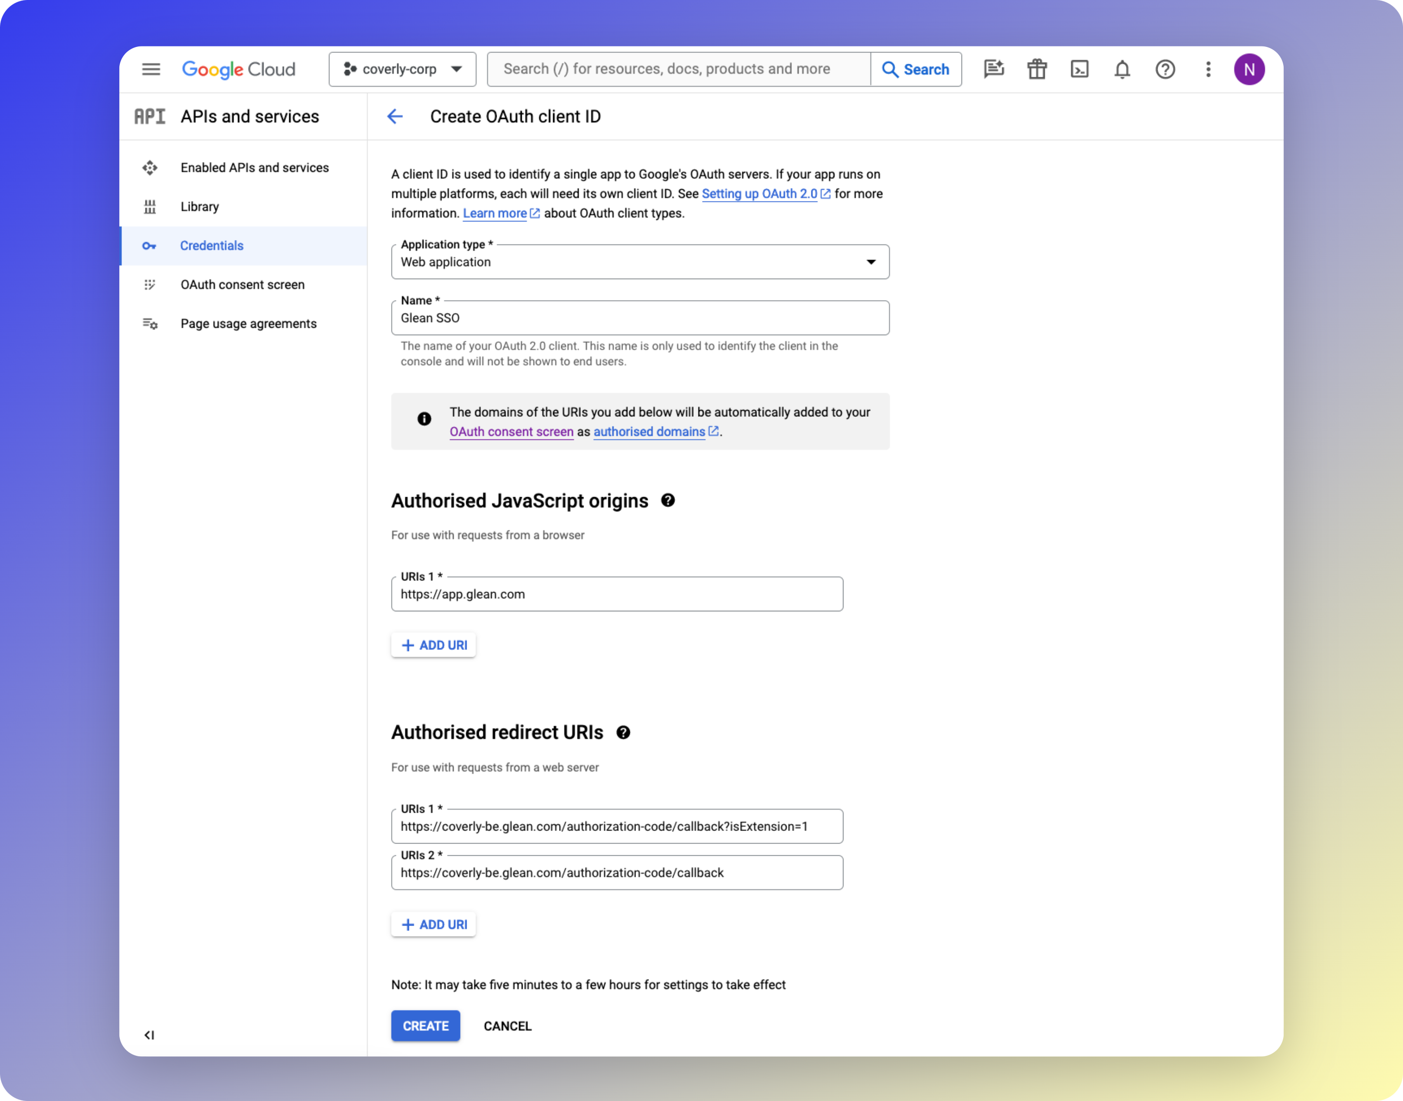1403x1101 pixels.
Task: Open the free trial offers gift icon
Action: click(x=1036, y=69)
